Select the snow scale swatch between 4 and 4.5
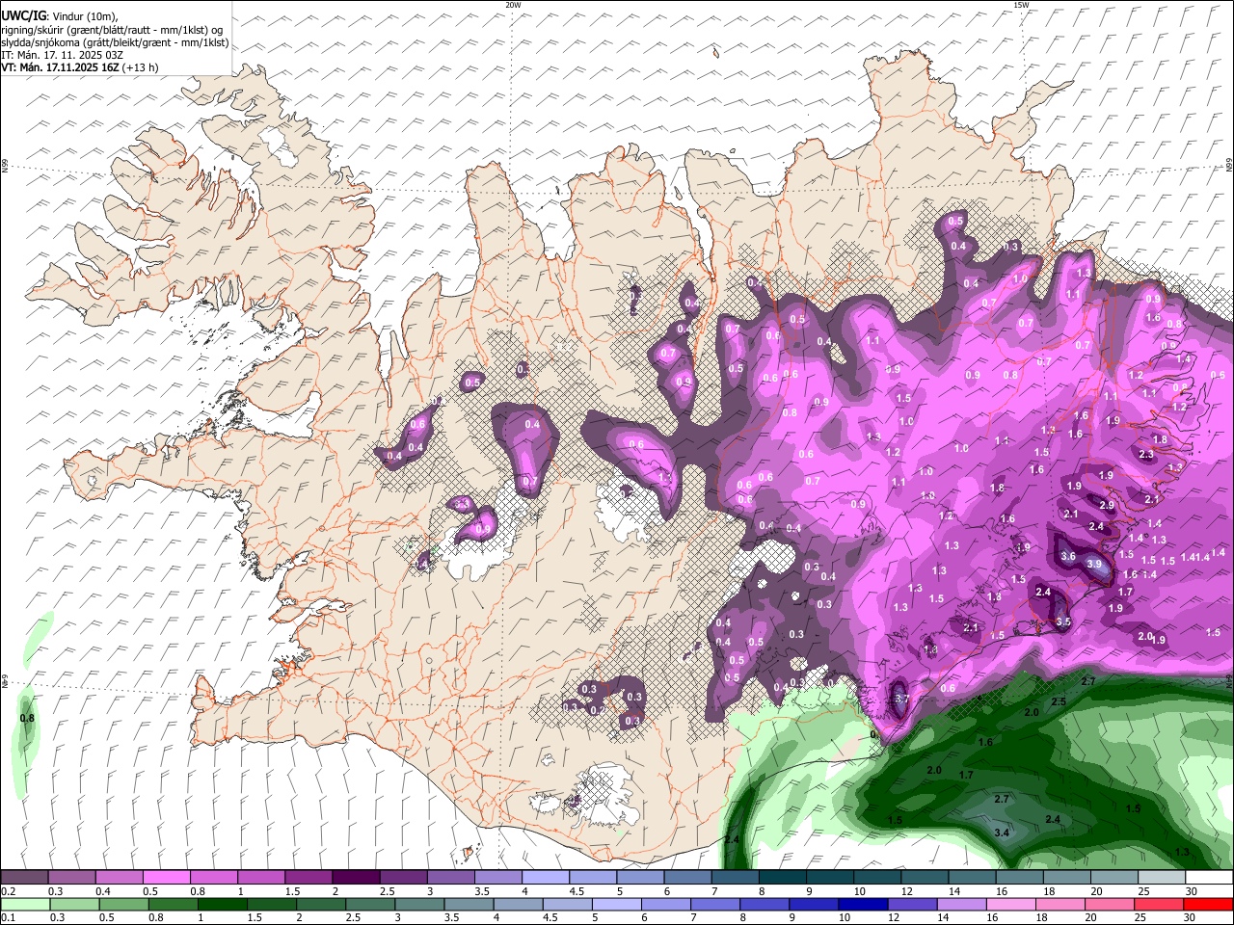 (546, 878)
